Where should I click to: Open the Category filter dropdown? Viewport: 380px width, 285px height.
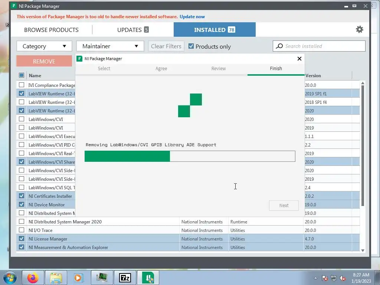[44, 46]
